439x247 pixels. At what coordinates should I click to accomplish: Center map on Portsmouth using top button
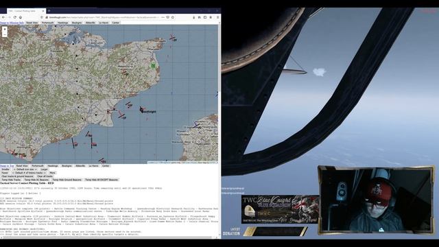pos(47,23)
